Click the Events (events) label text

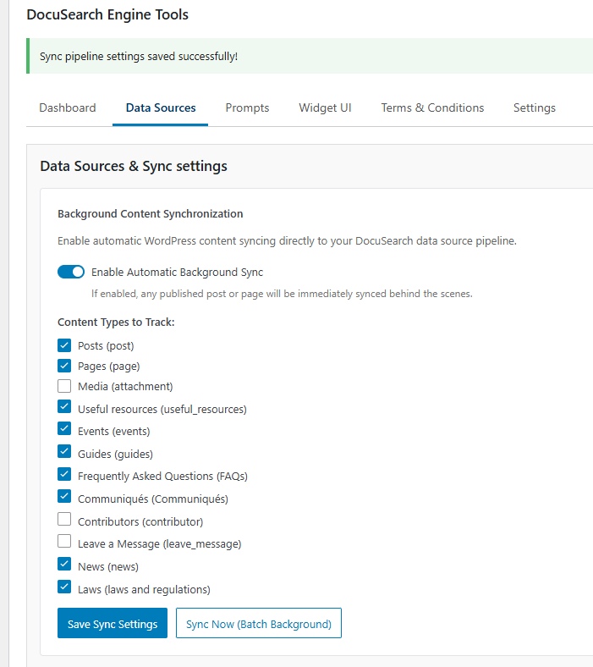pos(113,432)
